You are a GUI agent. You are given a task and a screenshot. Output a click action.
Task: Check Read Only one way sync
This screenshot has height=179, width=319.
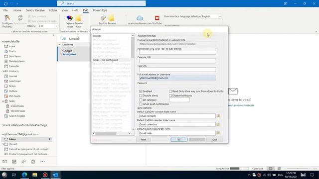pyautogui.click(x=170, y=91)
